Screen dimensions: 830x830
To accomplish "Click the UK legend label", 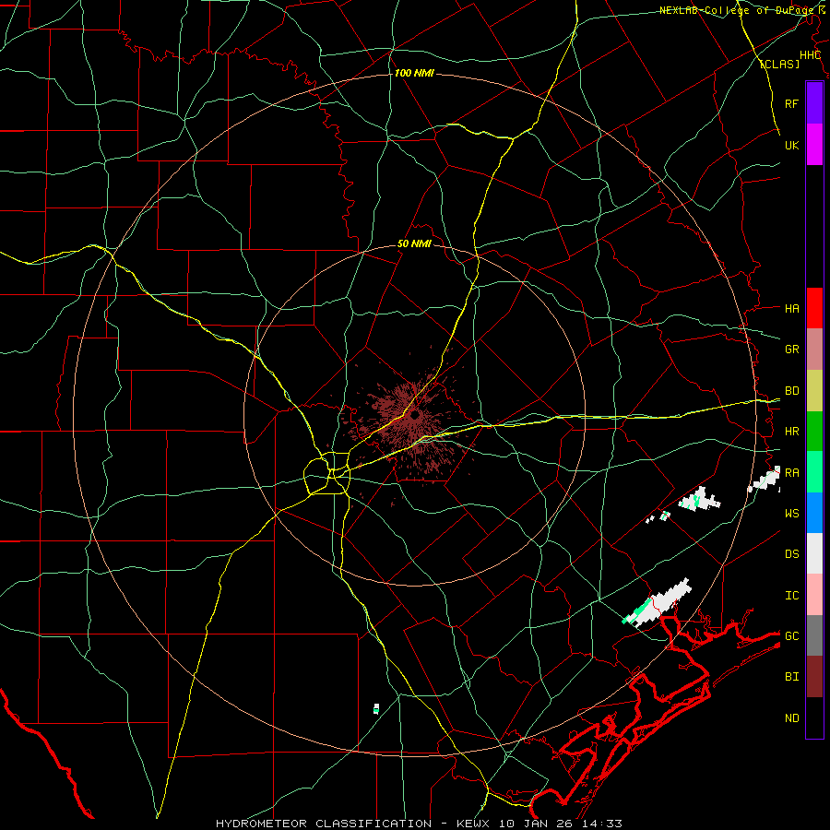I will click(x=791, y=145).
